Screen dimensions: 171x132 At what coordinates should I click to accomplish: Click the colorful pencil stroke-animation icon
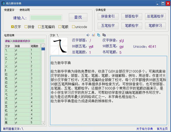tap(93, 35)
